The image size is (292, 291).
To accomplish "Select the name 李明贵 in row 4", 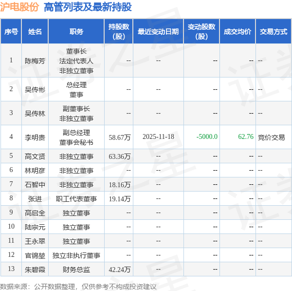I will (x=35, y=137).
